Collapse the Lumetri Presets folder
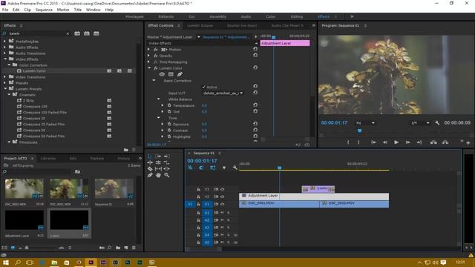 tap(5, 89)
